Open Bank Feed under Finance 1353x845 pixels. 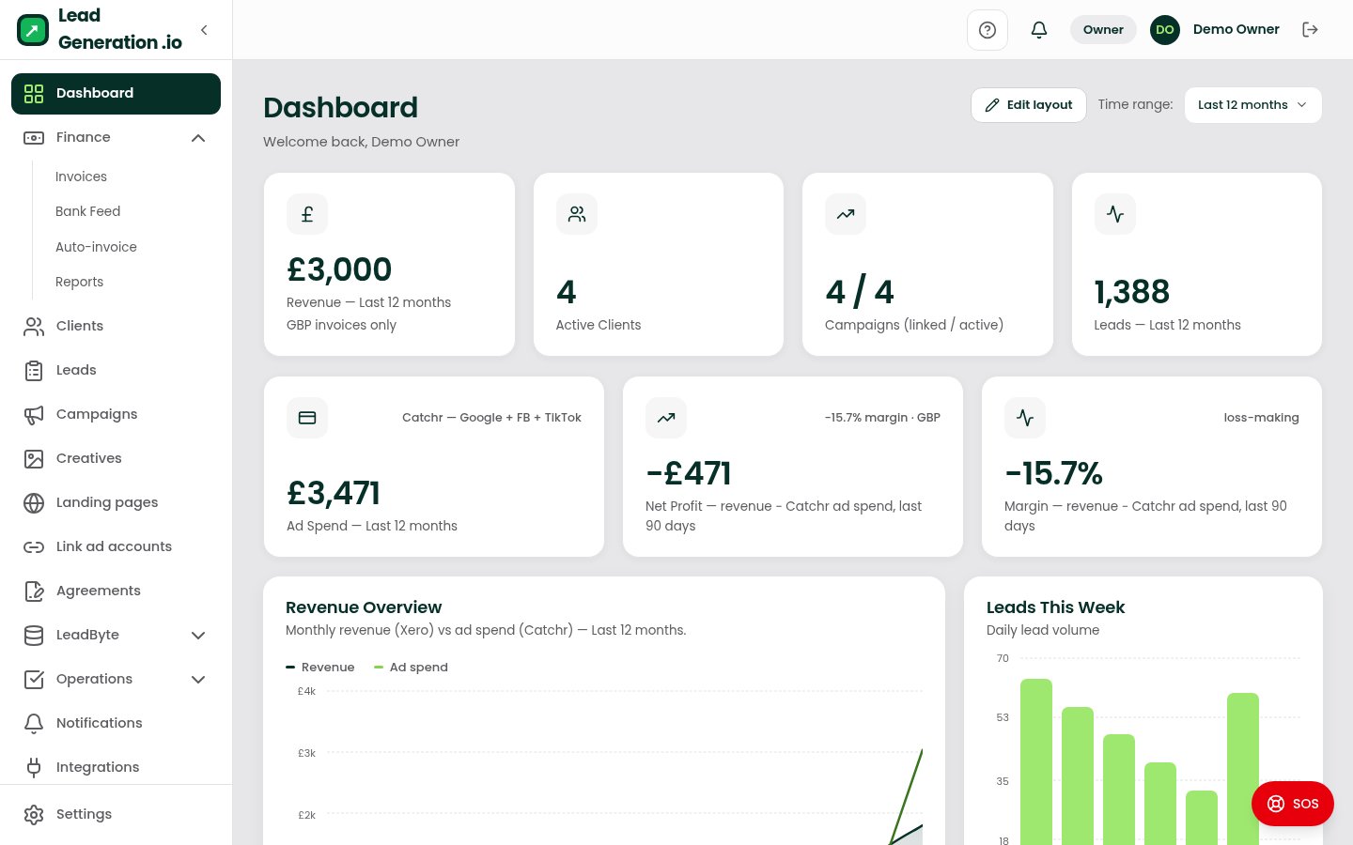[x=87, y=211]
